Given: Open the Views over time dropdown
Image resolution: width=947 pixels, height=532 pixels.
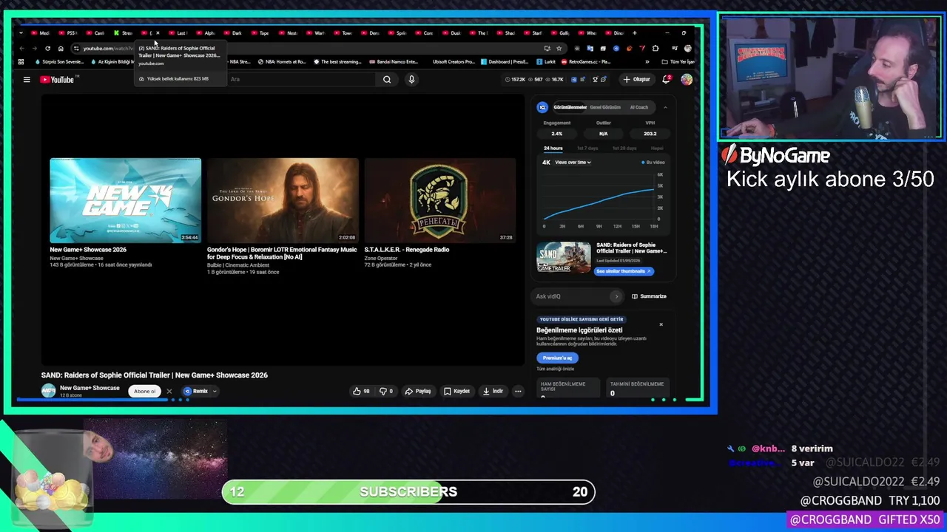Looking at the screenshot, I should pyautogui.click(x=573, y=163).
